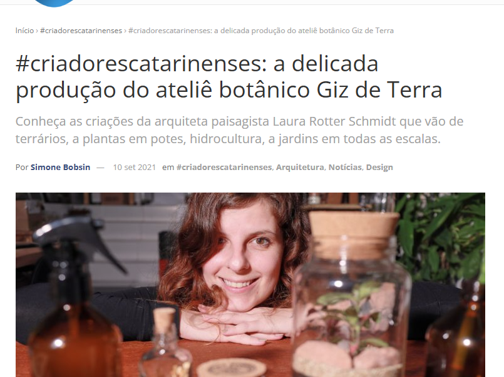
Task: Click the dash between author and date
Action: (x=101, y=168)
